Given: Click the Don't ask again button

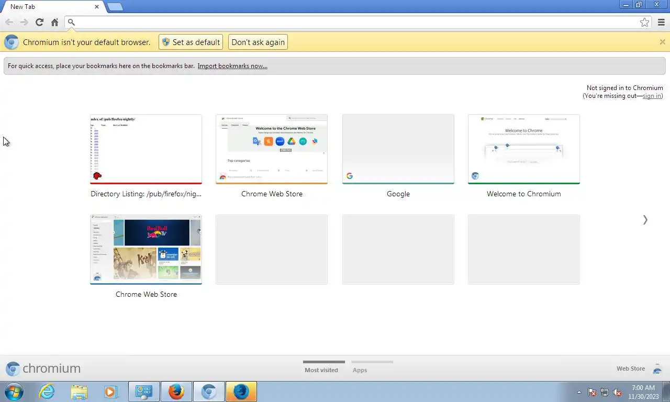Looking at the screenshot, I should pos(258,42).
